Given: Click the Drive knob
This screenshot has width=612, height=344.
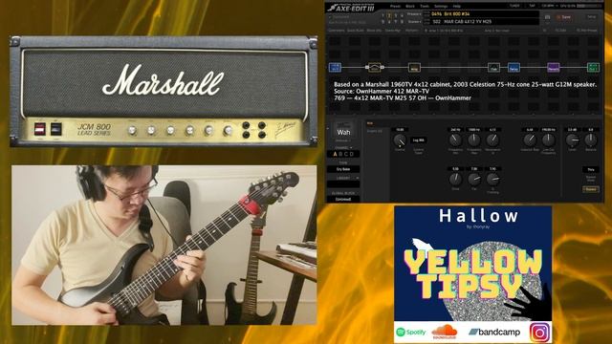Looking at the screenshot, I should pyautogui.click(x=455, y=179).
